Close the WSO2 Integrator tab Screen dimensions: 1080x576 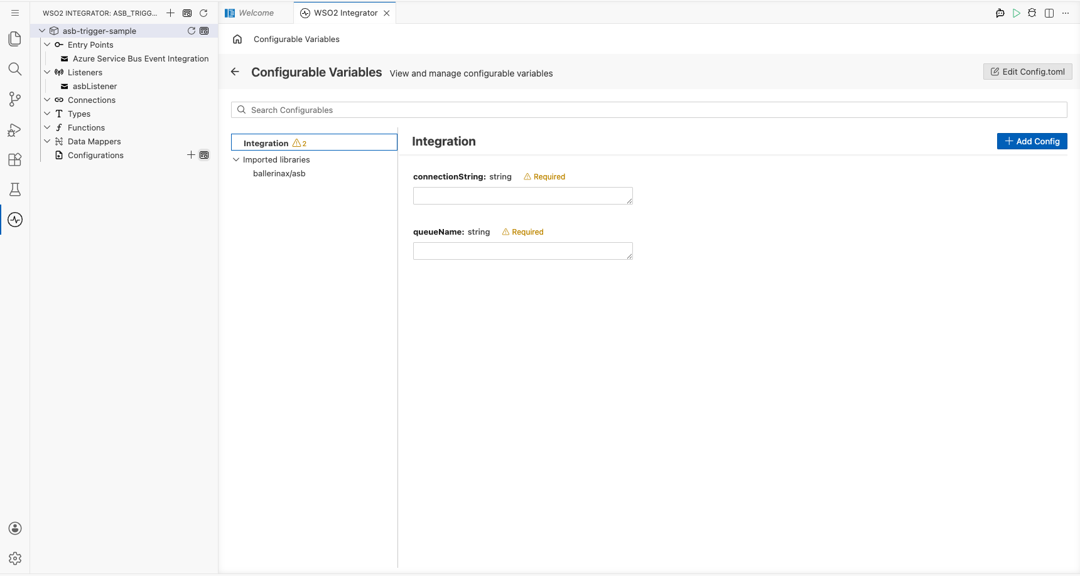tap(387, 13)
